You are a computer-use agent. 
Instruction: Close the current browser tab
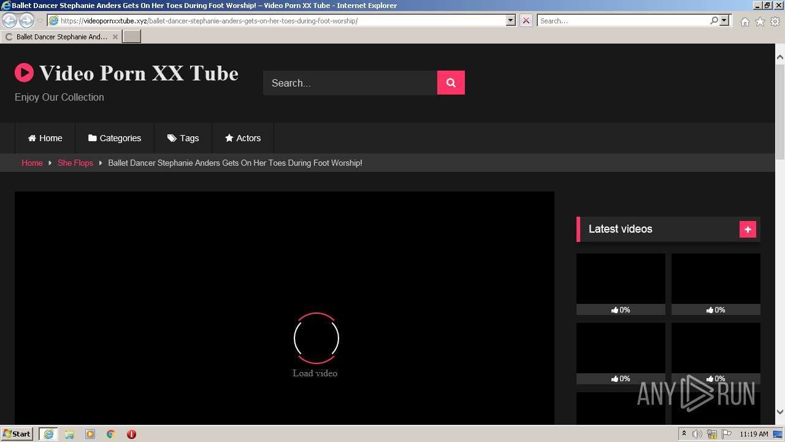point(115,37)
